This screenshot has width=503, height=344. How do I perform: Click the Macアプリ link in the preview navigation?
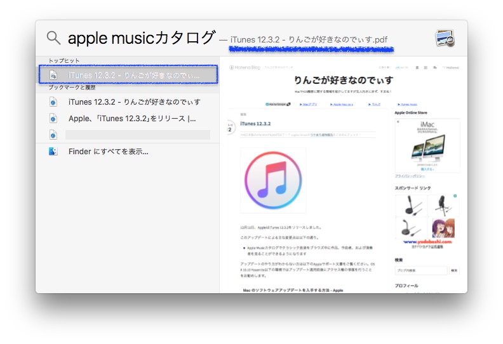[x=308, y=104]
